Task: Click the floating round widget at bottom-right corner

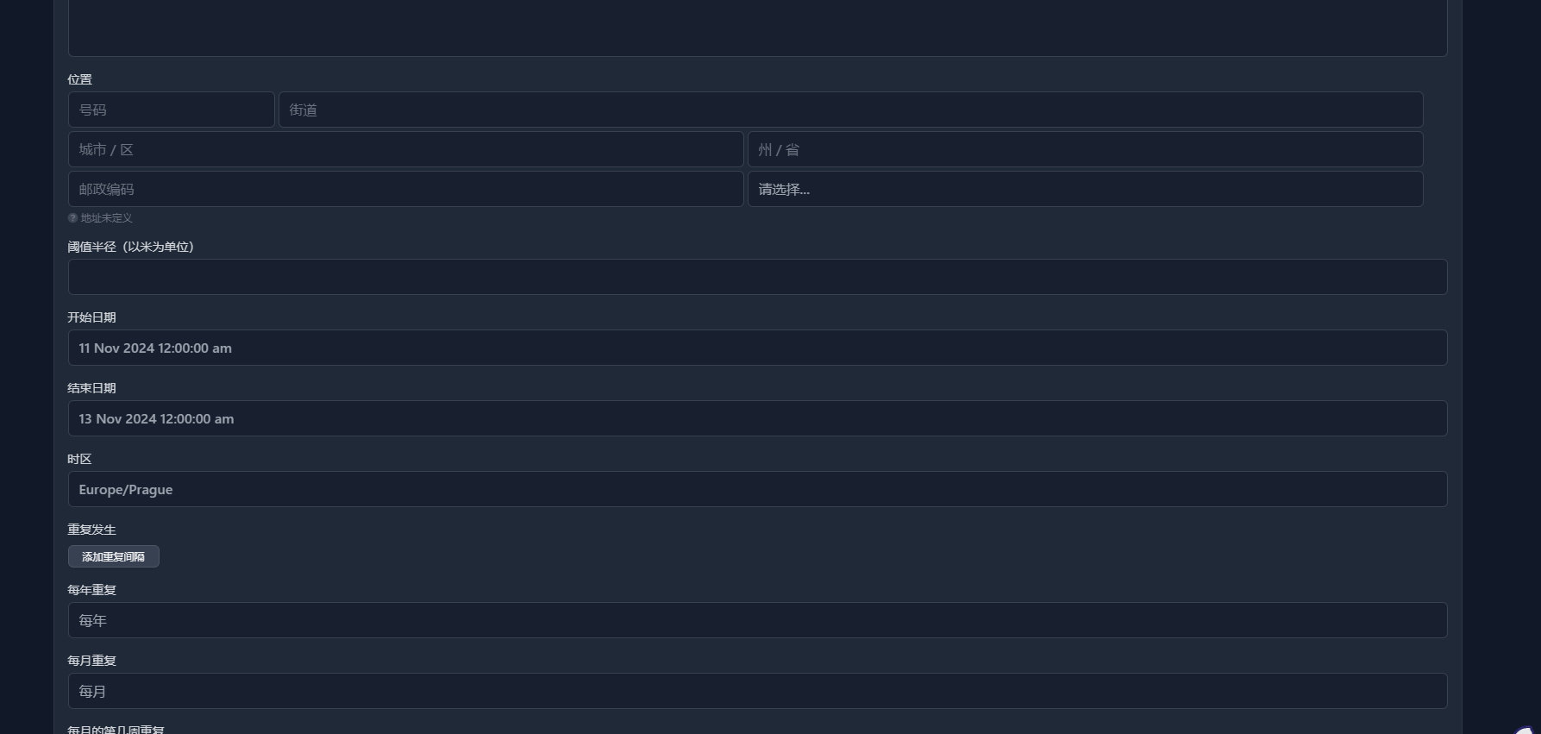Action: tap(1530, 730)
